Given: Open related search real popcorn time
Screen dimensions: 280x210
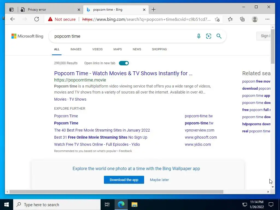Looking at the screenshot, I should [x=256, y=131].
